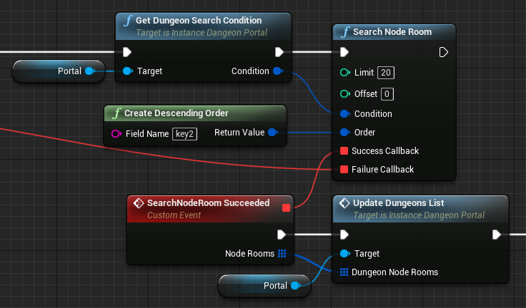Select Offset pin on Search Node Room
Viewport: 526px width, 308px height.
(x=345, y=93)
